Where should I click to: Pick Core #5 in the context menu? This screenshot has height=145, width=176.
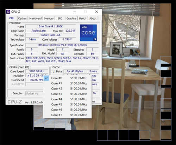(x=67, y=104)
